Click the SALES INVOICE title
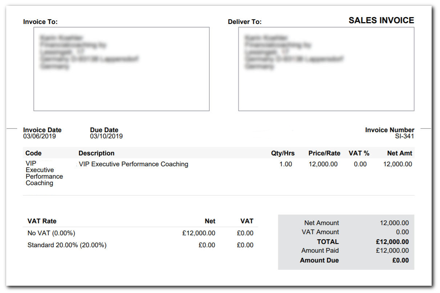 (381, 21)
